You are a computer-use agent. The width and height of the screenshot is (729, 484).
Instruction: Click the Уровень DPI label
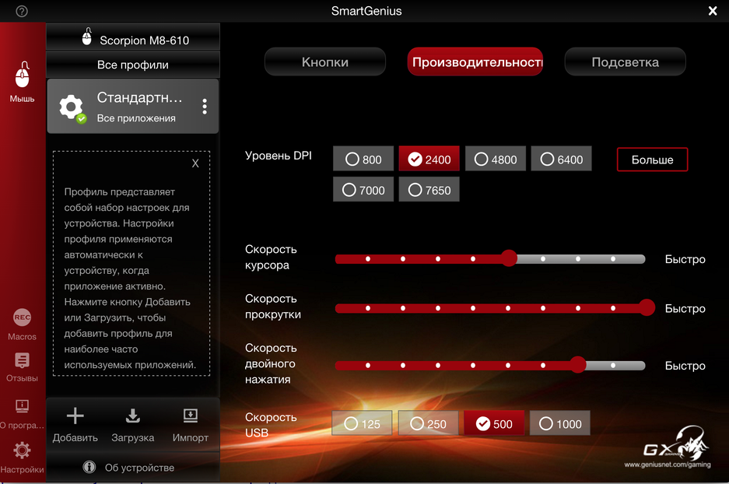tap(279, 156)
